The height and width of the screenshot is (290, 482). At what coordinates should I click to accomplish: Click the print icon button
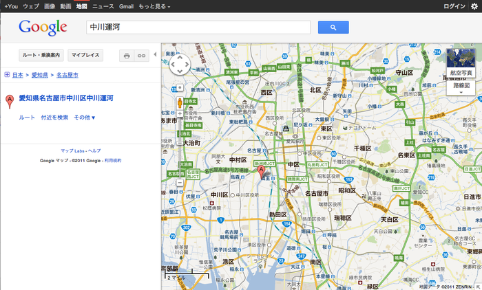(127, 56)
